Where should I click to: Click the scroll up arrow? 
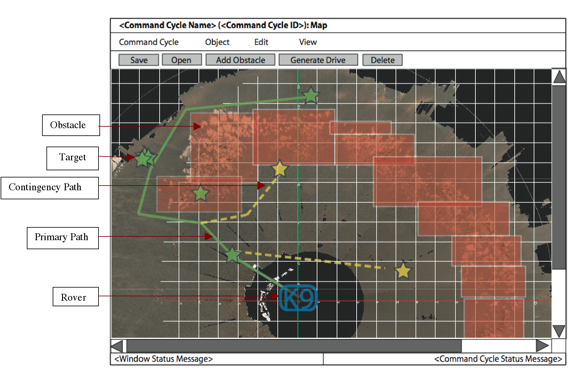pyautogui.click(x=559, y=77)
